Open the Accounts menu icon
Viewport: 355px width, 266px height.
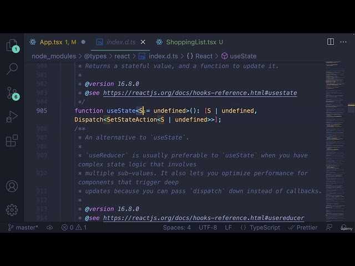pos(12,186)
